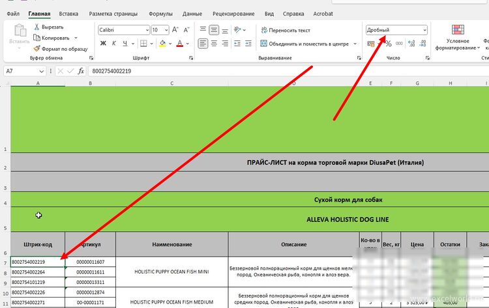Click the Name Box showing A7
This screenshot has width=489, height=308.
[23, 71]
